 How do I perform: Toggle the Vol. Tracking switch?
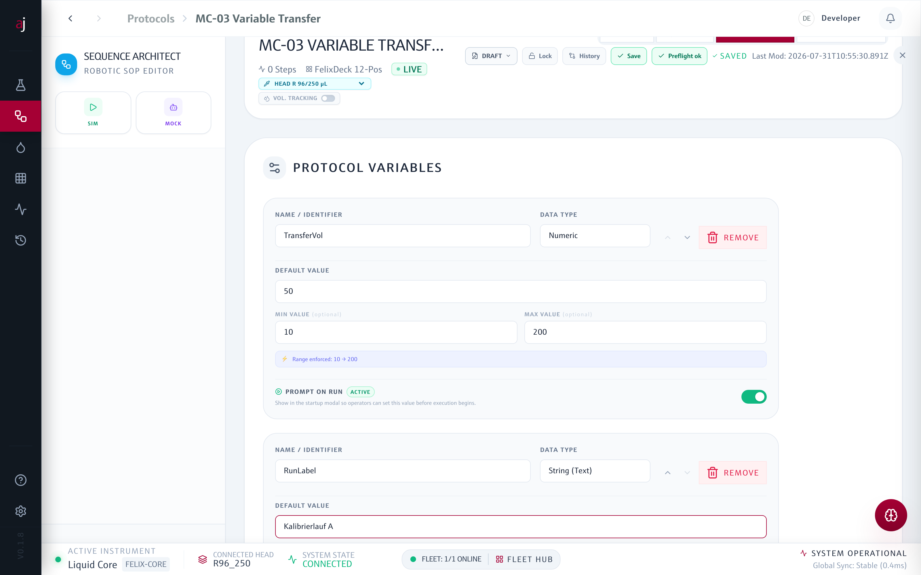pyautogui.click(x=328, y=98)
